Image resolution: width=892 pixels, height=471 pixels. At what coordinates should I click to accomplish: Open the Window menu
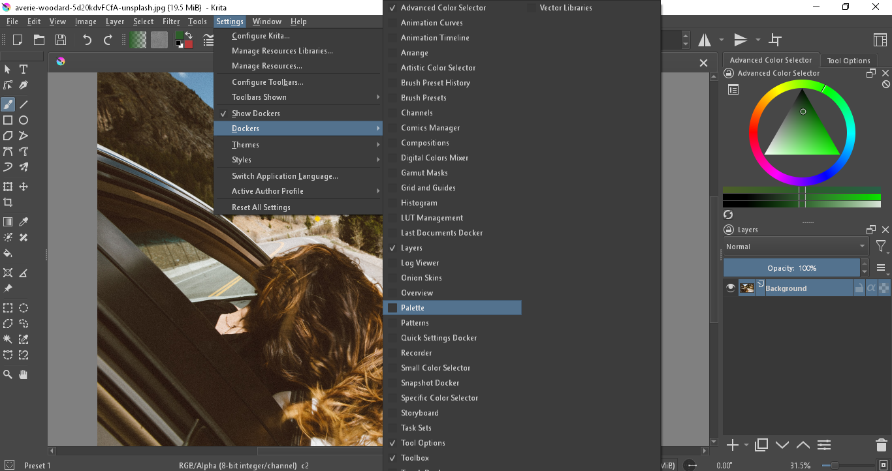click(x=267, y=22)
